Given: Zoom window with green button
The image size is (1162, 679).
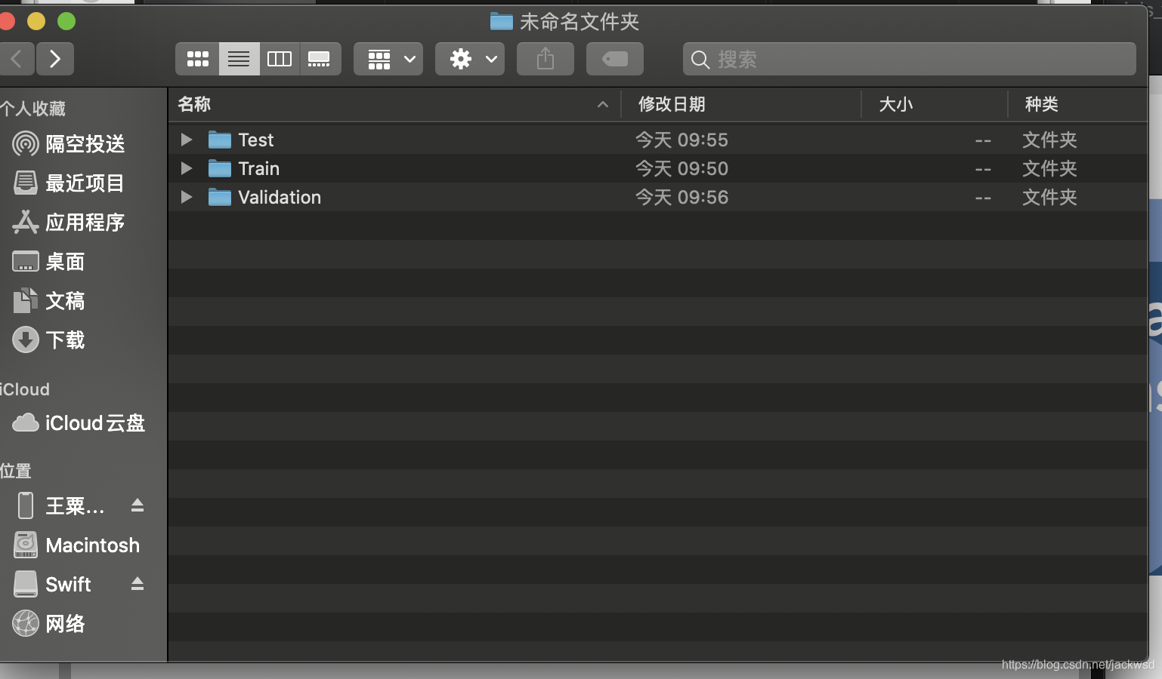Looking at the screenshot, I should [x=66, y=21].
